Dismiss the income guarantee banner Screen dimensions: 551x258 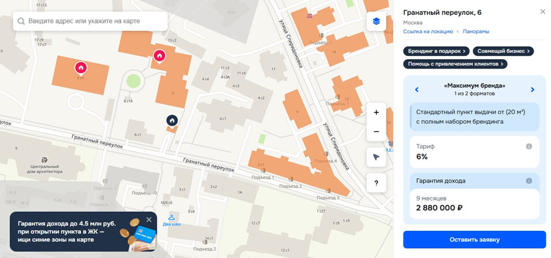(x=149, y=220)
